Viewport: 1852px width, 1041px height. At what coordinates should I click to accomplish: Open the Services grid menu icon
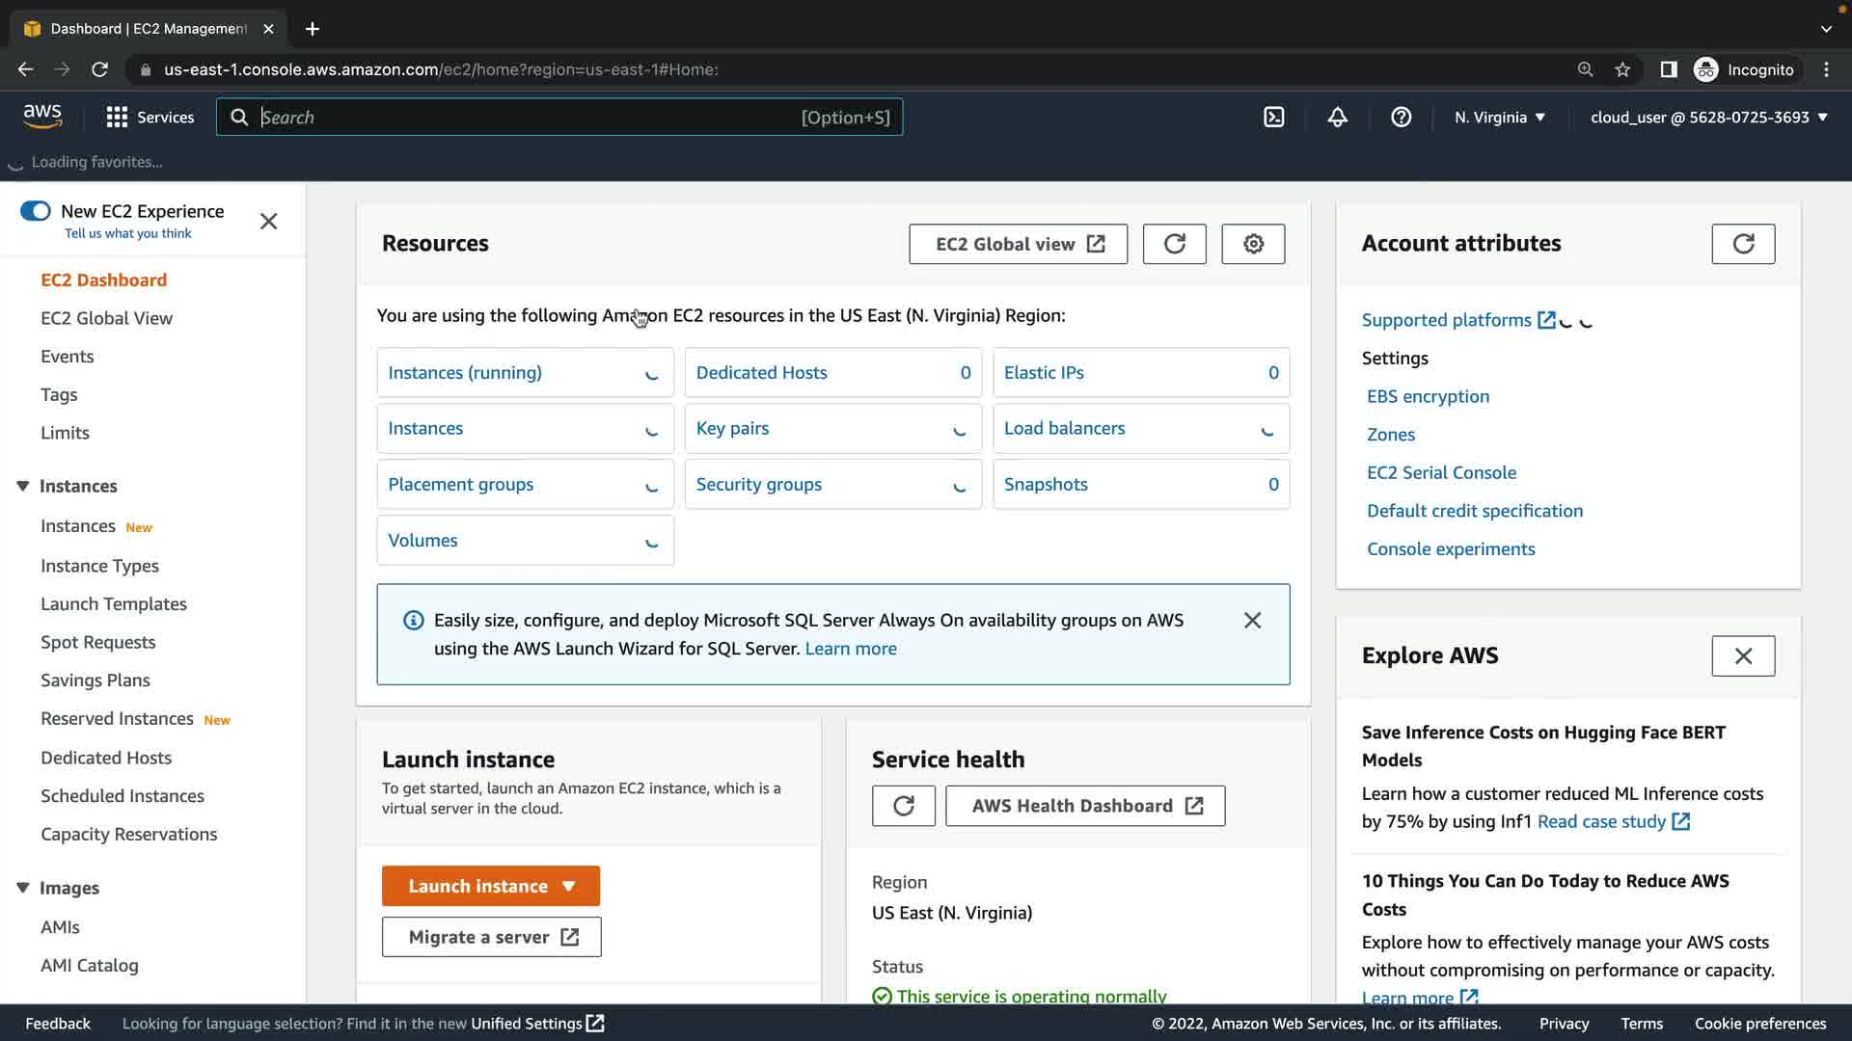(117, 118)
